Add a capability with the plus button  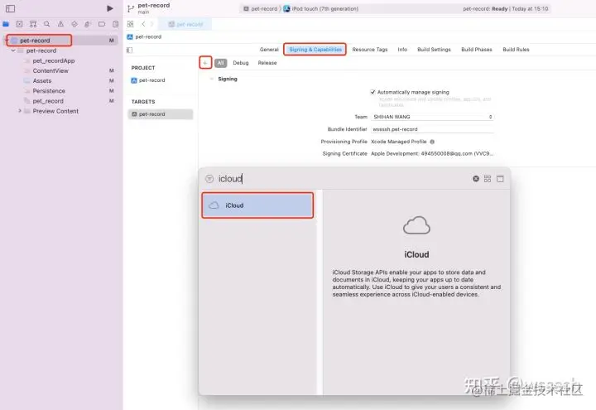(205, 63)
